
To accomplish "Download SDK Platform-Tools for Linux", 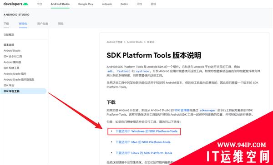I will [144, 153].
